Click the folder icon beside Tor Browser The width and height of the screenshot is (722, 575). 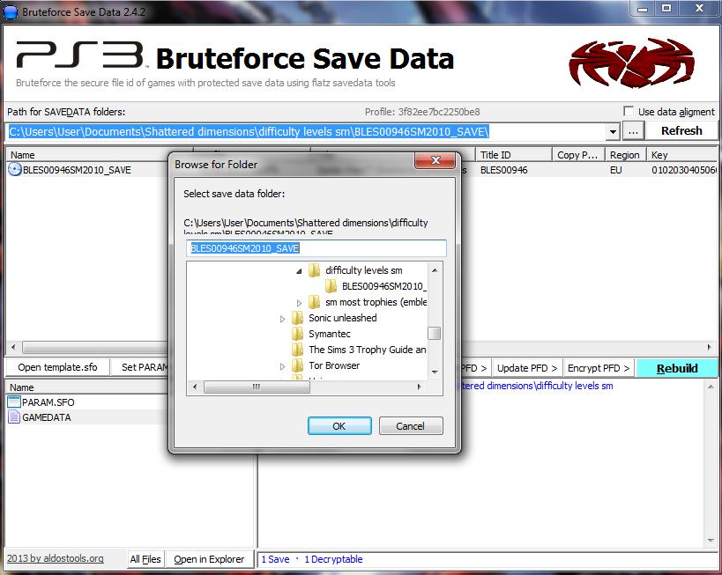(297, 365)
